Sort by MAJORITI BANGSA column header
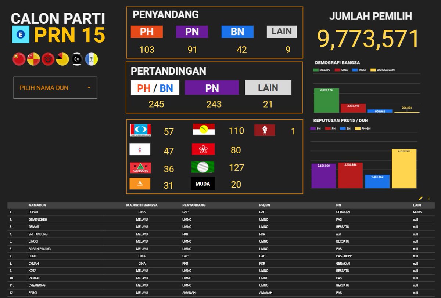Screen dimensions: 441x298 coord(142,205)
